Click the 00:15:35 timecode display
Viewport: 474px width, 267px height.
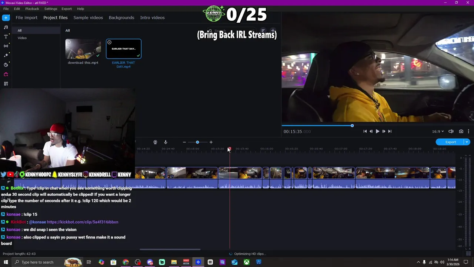tap(297, 132)
